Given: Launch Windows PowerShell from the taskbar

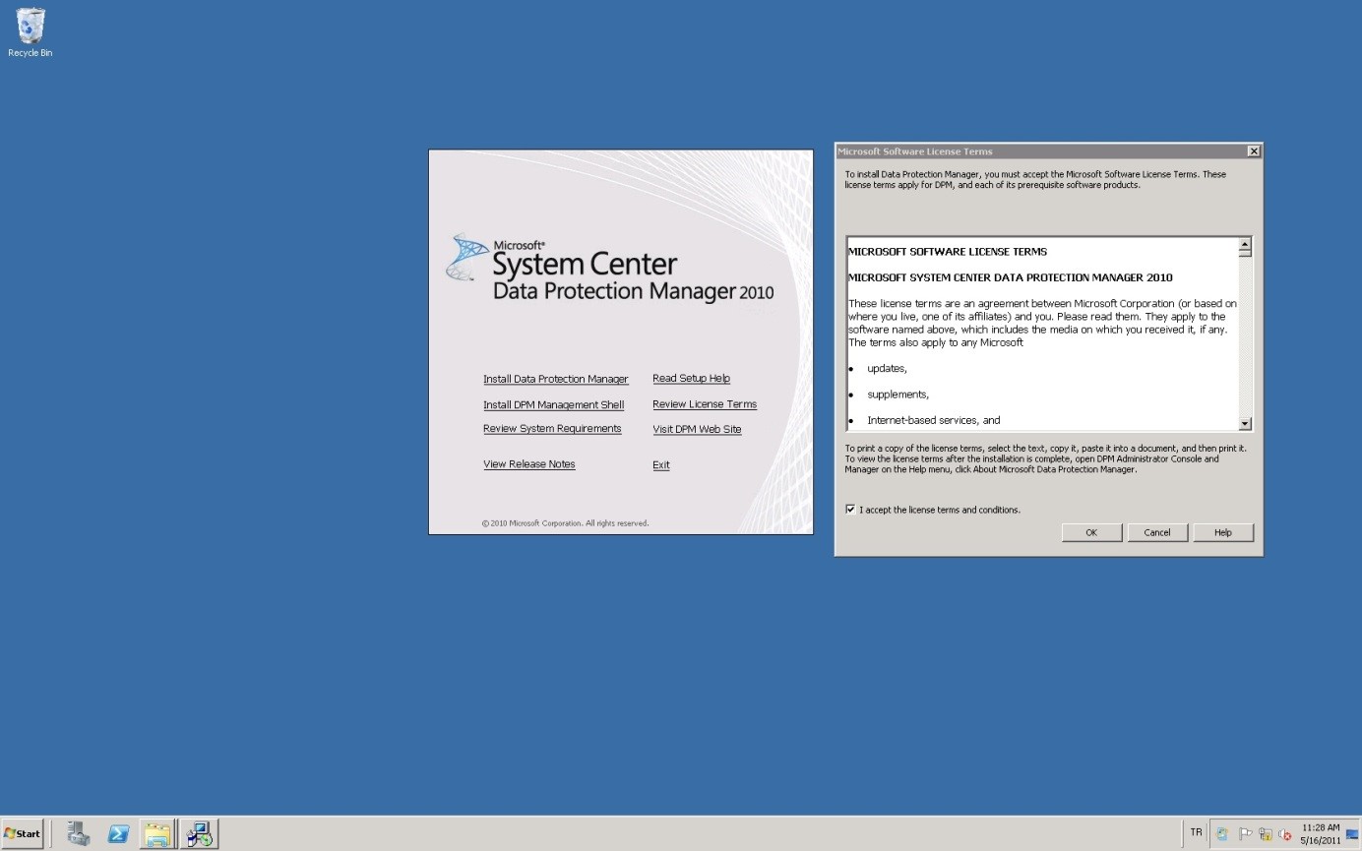Looking at the screenshot, I should coord(119,833).
